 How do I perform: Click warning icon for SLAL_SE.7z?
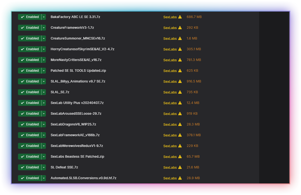(180, 92)
